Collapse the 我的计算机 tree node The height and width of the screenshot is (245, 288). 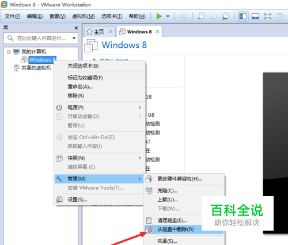point(9,52)
